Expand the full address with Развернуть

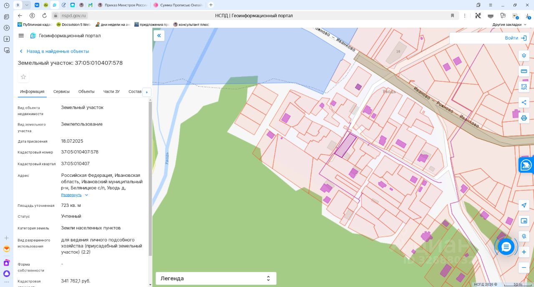[71, 195]
